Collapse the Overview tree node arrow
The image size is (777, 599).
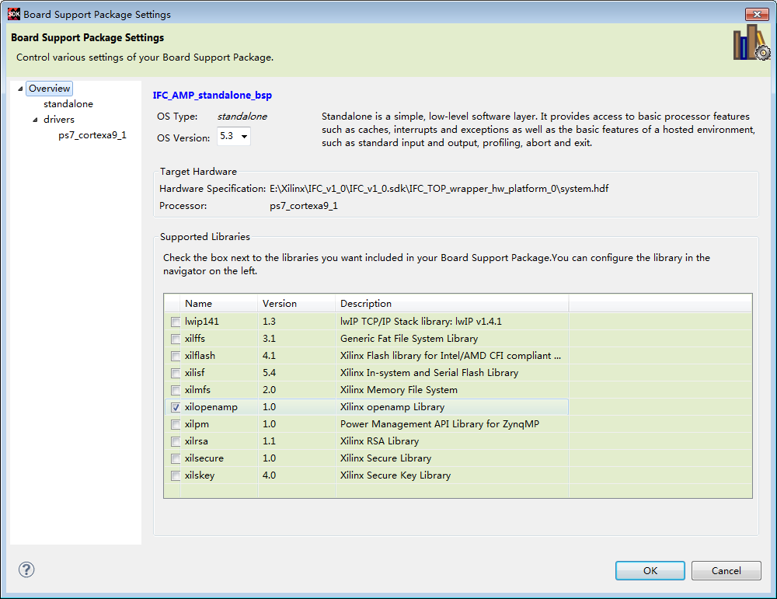[20, 89]
